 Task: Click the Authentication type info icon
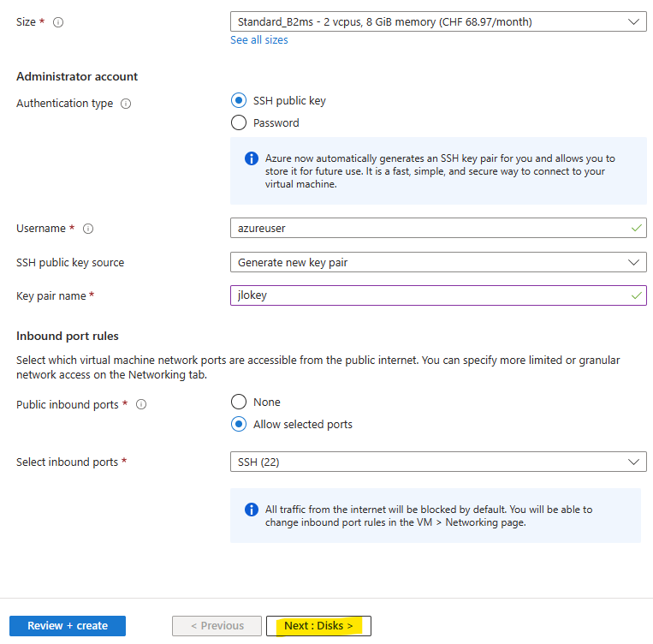pyautogui.click(x=126, y=104)
